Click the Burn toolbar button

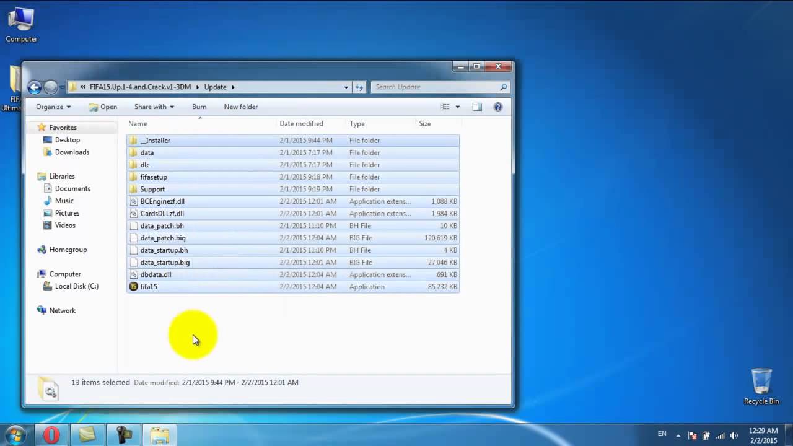pyautogui.click(x=199, y=107)
